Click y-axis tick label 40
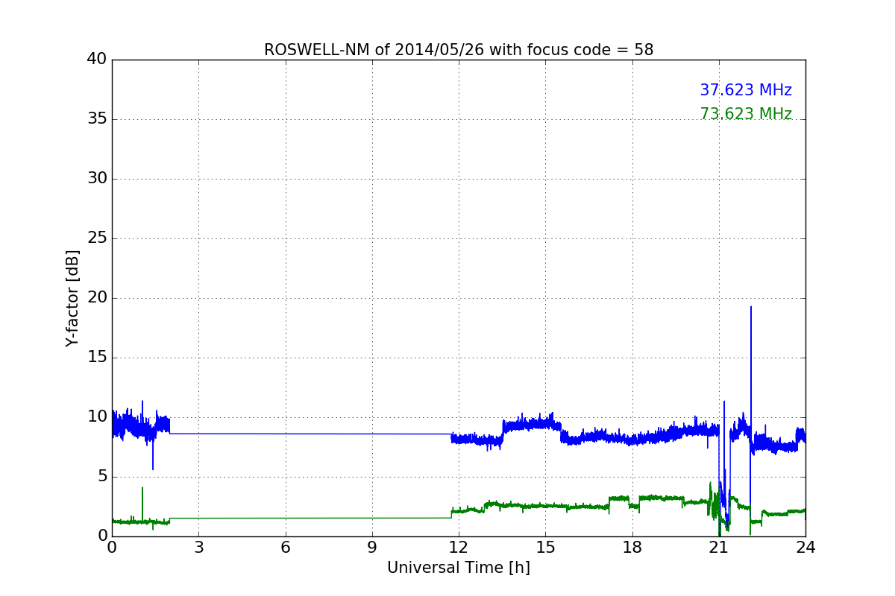This screenshot has height=596, width=895. (x=97, y=60)
